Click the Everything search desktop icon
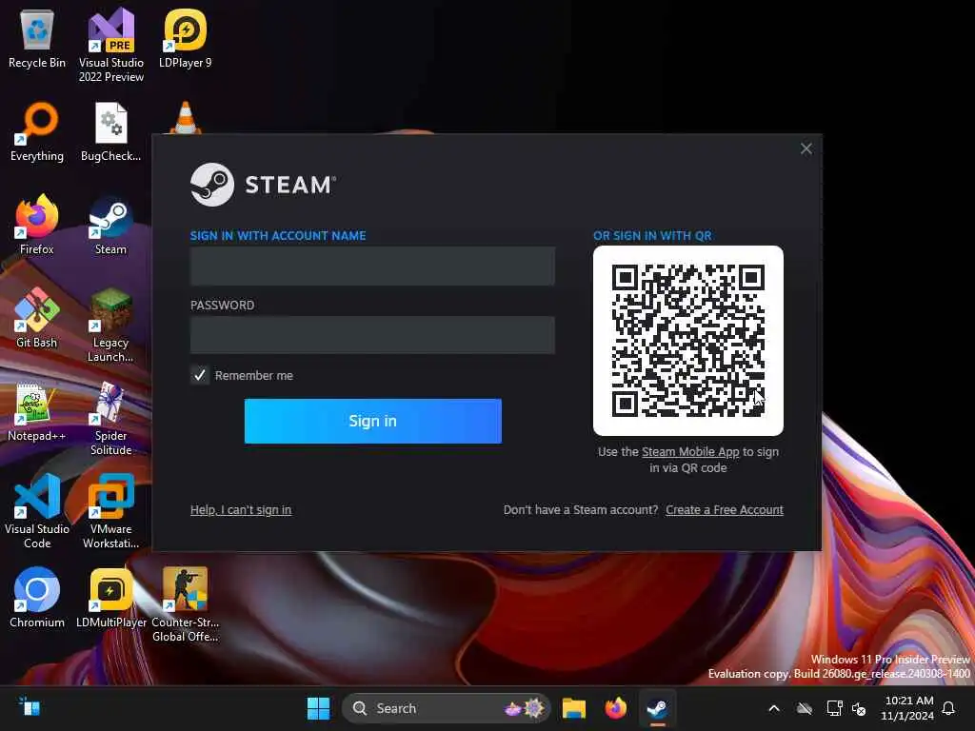Viewport: 975px width, 731px height. coord(37,131)
